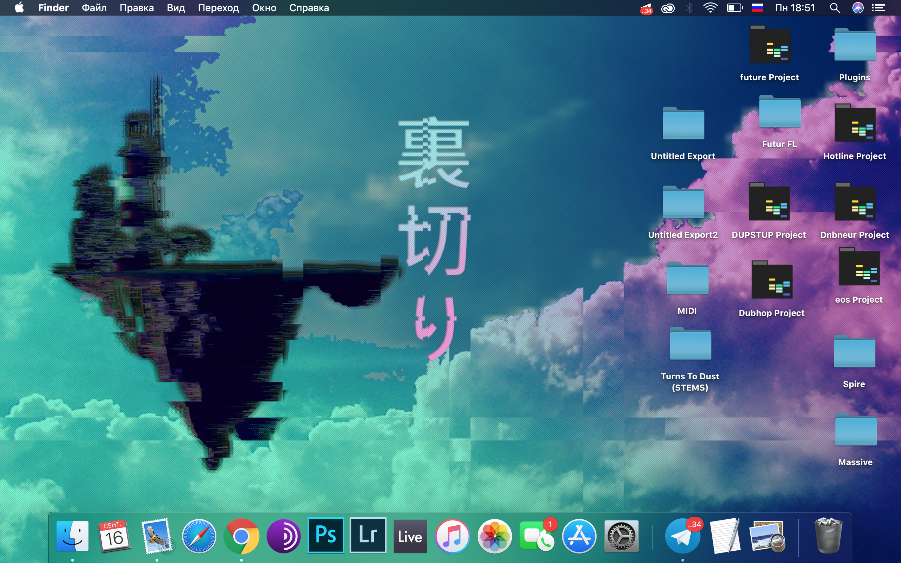Image resolution: width=901 pixels, height=563 pixels.
Task: Open Telegram in the Dock
Action: (682, 536)
